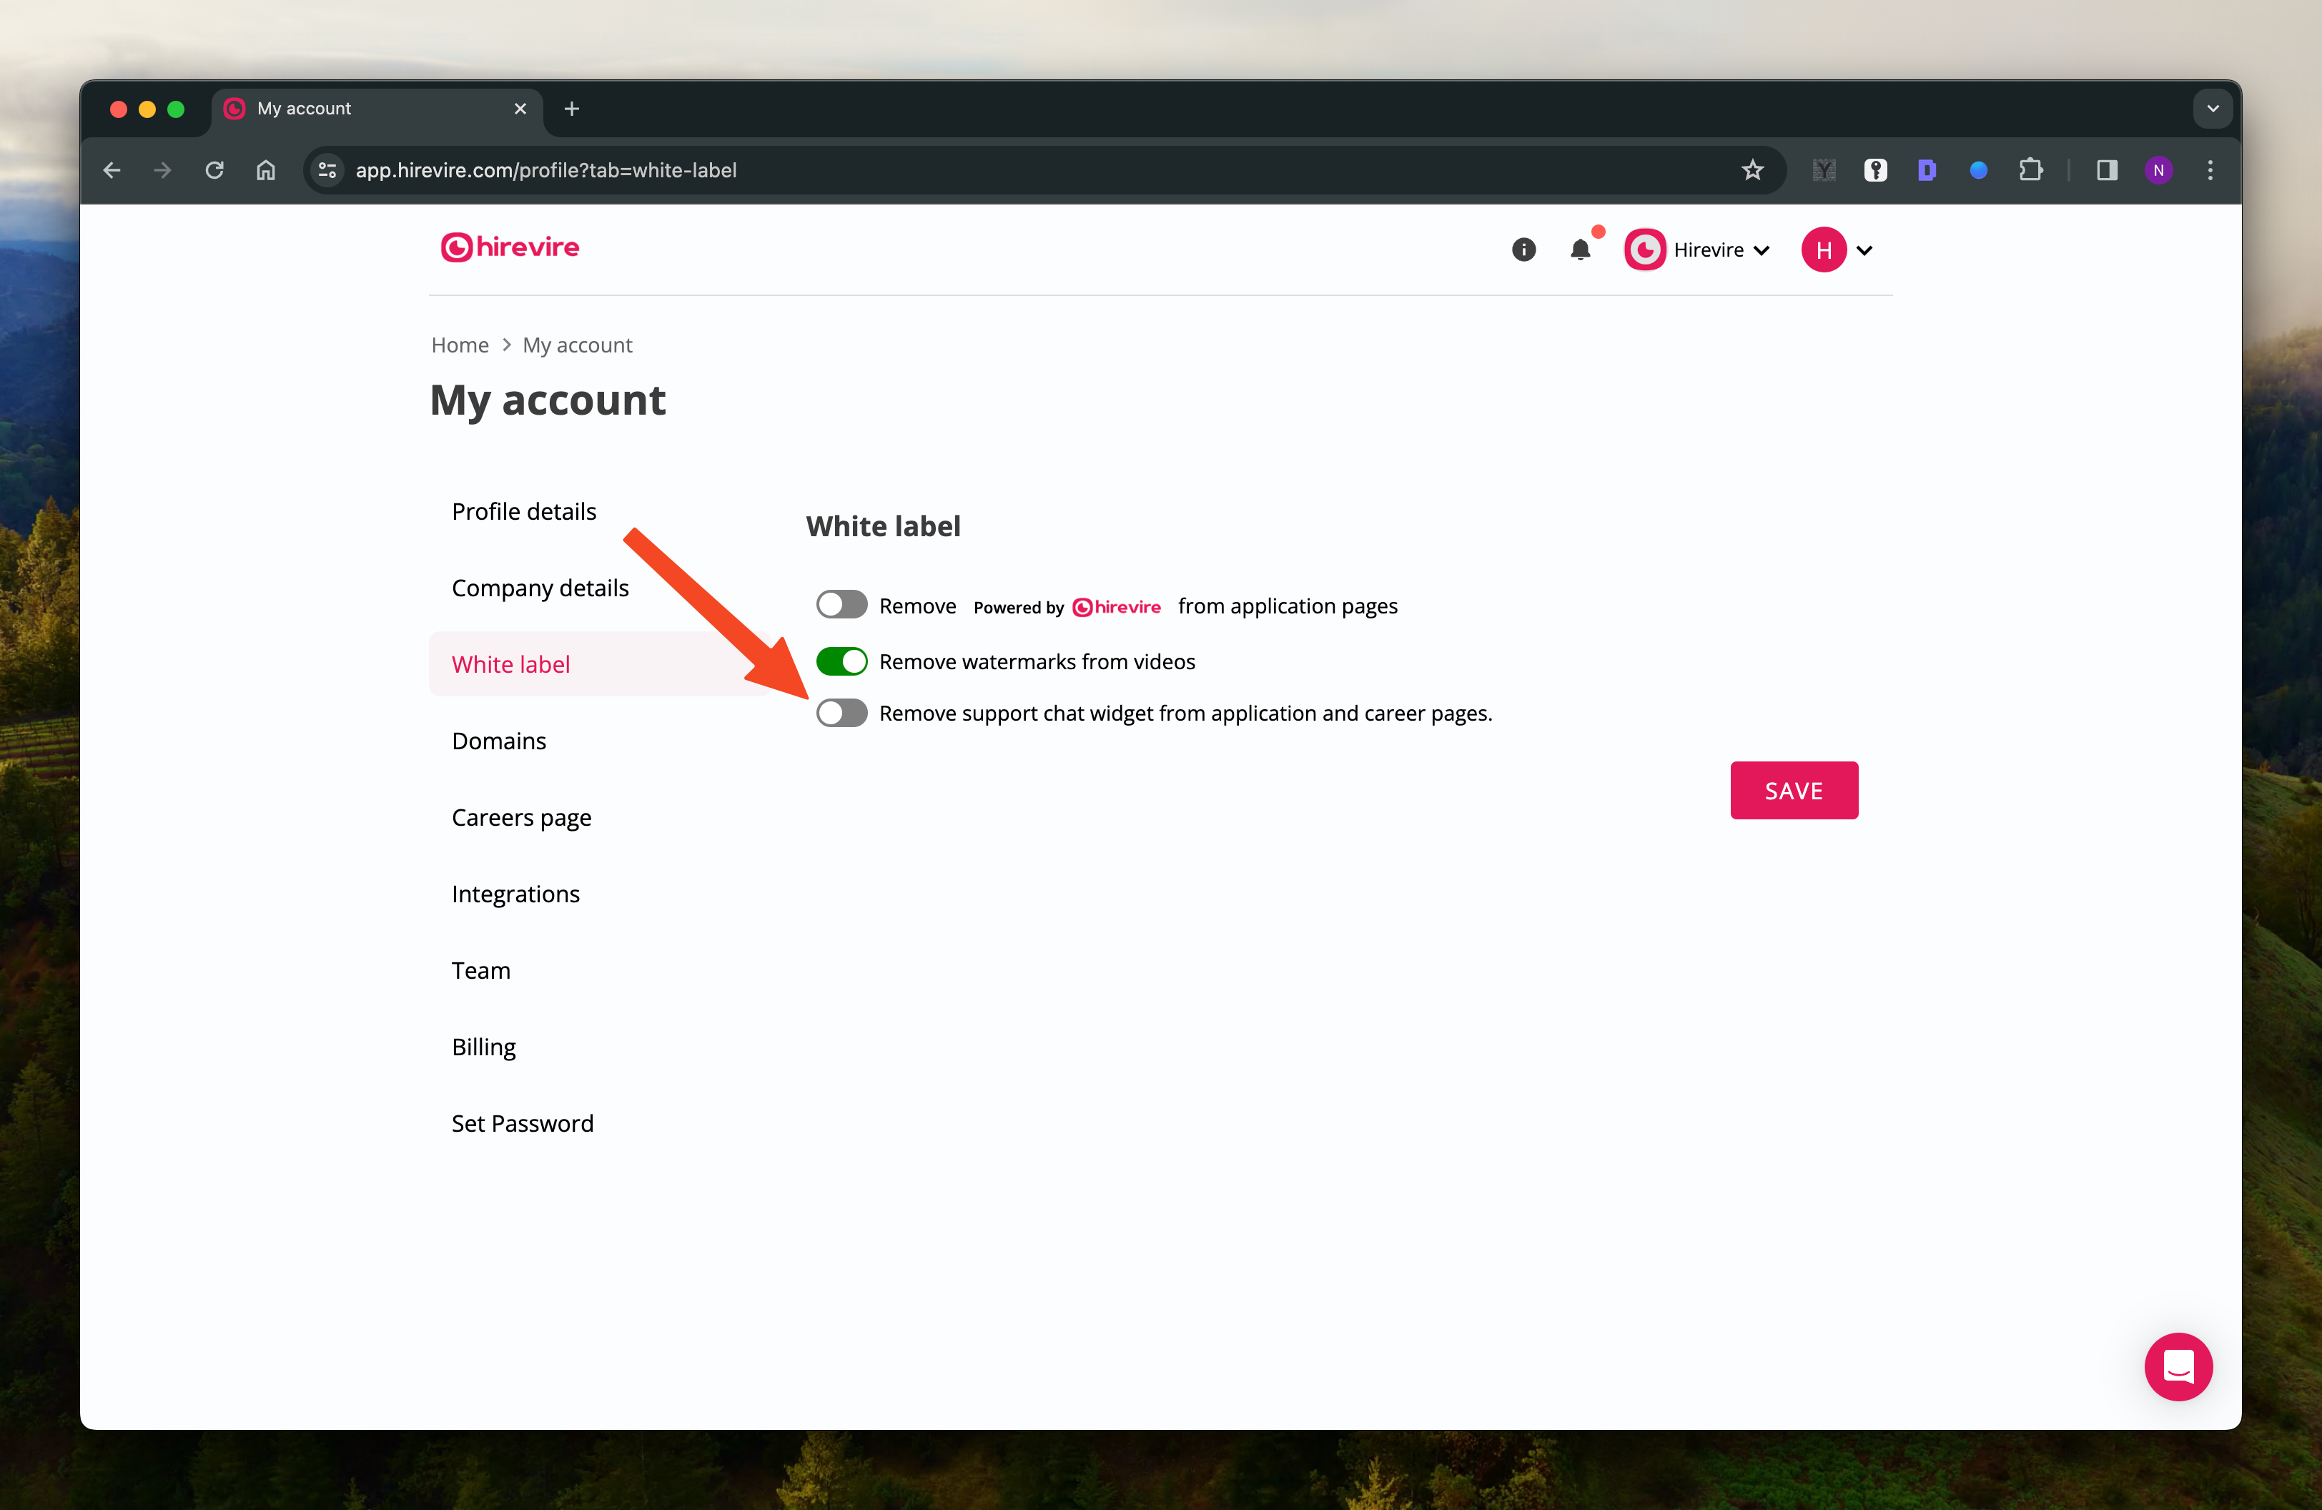Go to Home breadcrumb link
Image resolution: width=2322 pixels, height=1510 pixels.
coord(460,345)
